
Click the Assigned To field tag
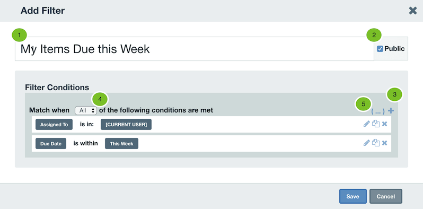click(54, 125)
